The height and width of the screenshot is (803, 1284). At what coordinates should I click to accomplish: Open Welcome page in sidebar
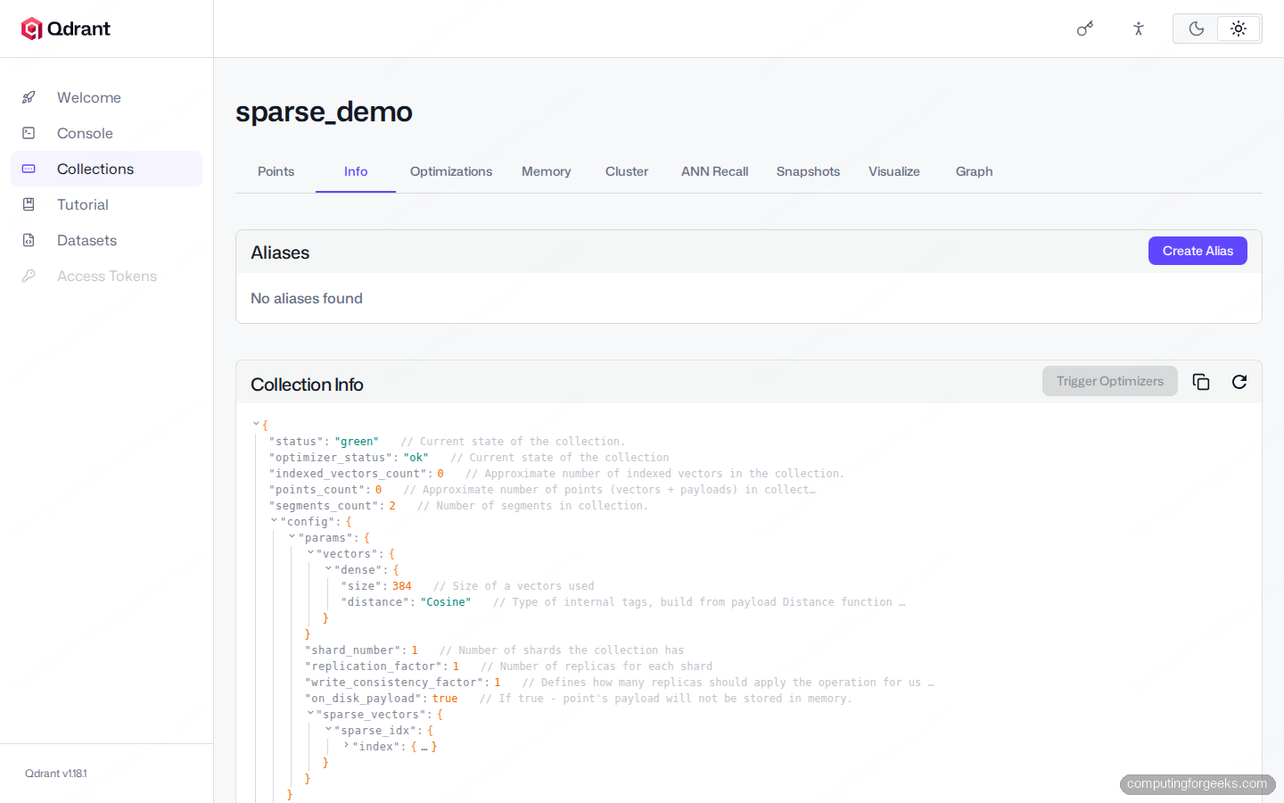pyautogui.click(x=106, y=97)
